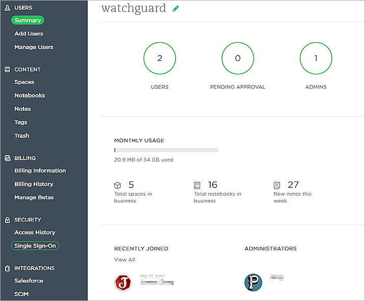Open Billing Information
365x301 pixels.
click(x=40, y=171)
